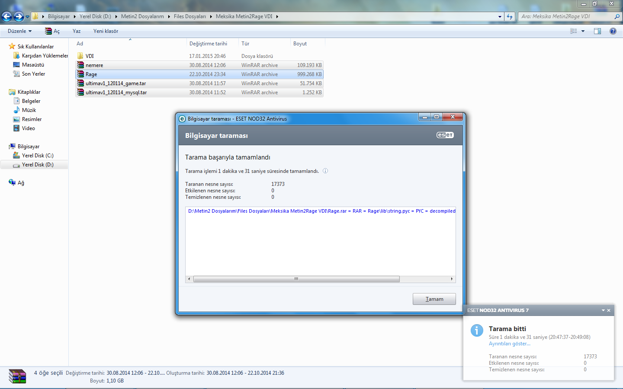Select the file name 'nemere'

point(94,65)
